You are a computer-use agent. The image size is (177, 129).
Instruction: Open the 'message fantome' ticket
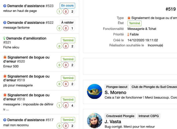[x=16, y=28]
